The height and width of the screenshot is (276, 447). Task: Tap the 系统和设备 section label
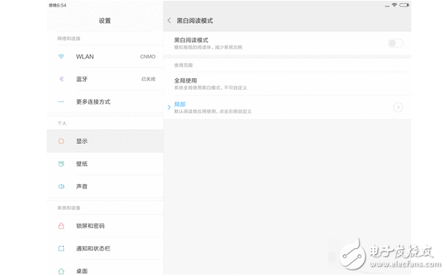click(69, 208)
